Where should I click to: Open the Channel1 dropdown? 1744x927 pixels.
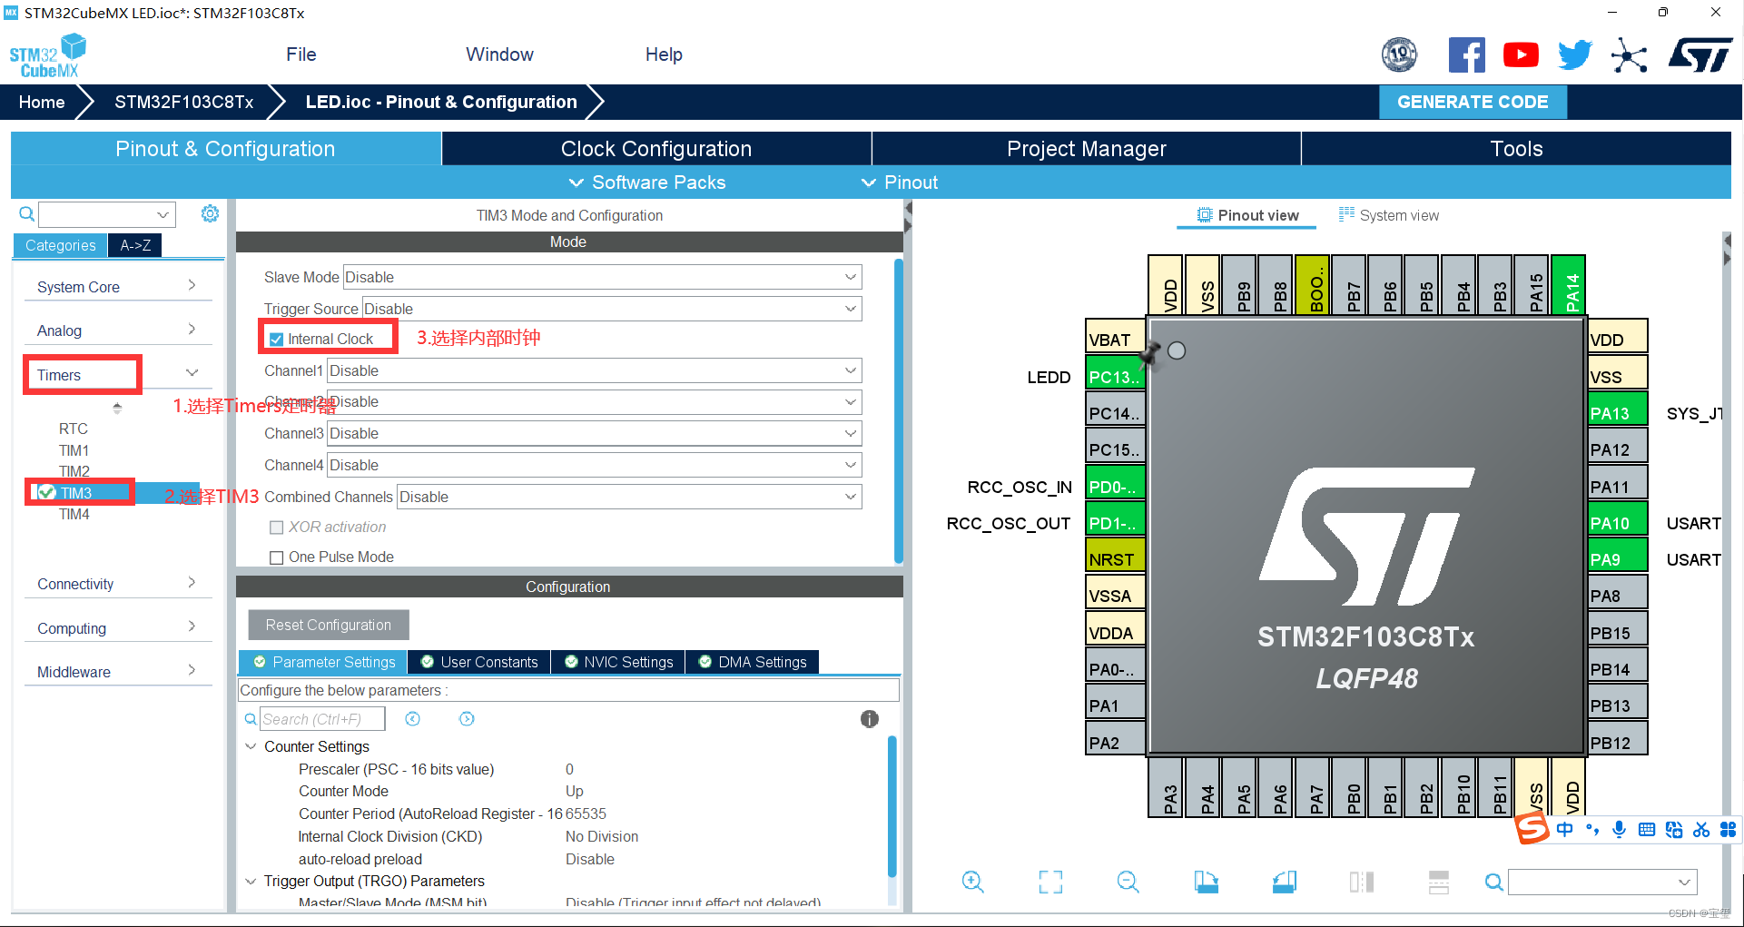coord(595,370)
